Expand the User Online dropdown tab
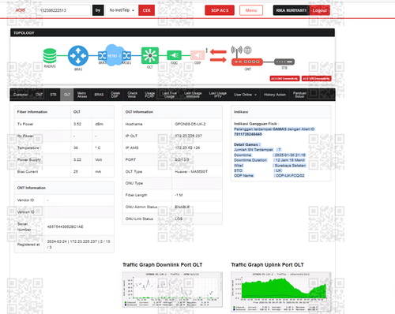Image resolution: width=395 pixels, height=314 pixels. tap(245, 95)
